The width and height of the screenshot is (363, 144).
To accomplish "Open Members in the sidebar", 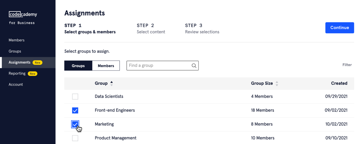I will coord(16,40).
